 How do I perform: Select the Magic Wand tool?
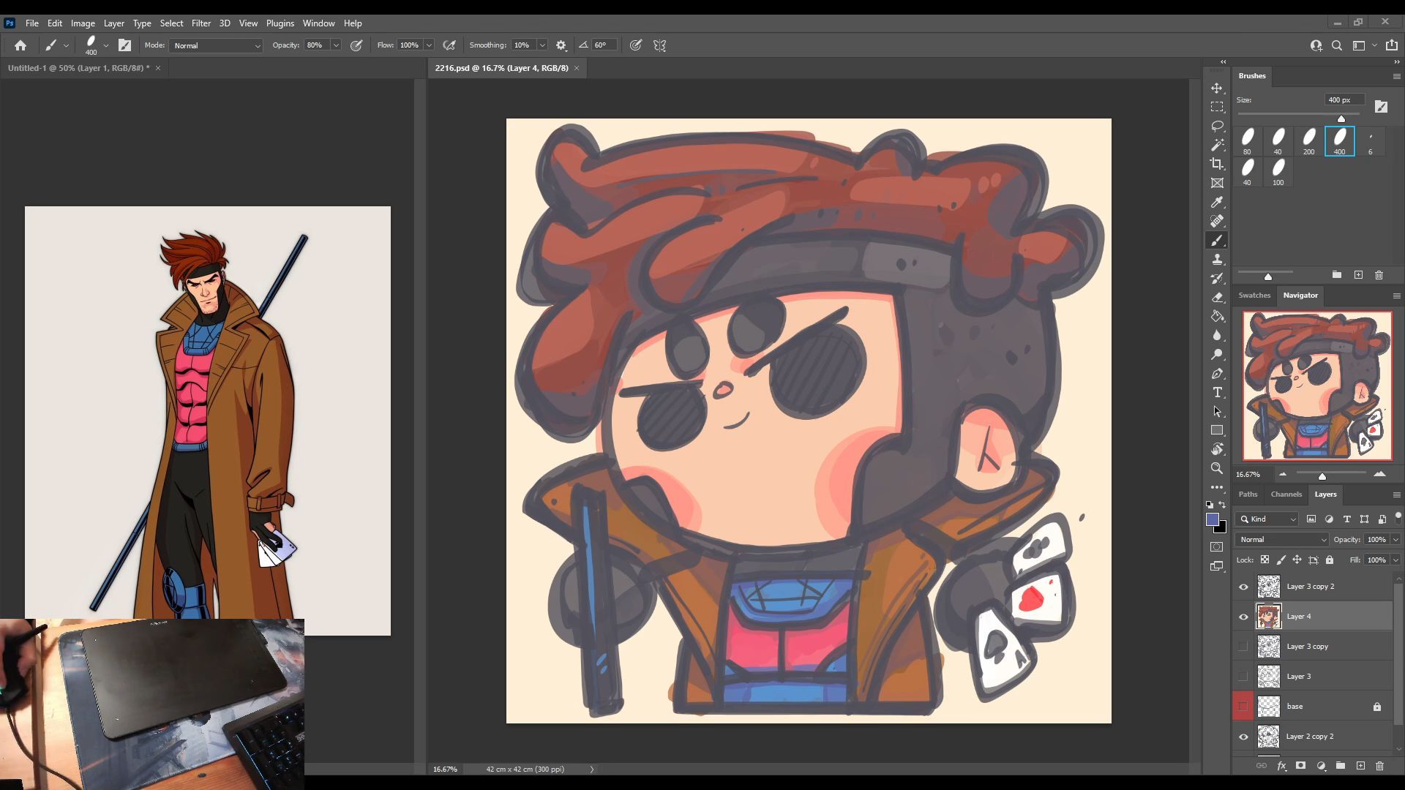click(1217, 145)
